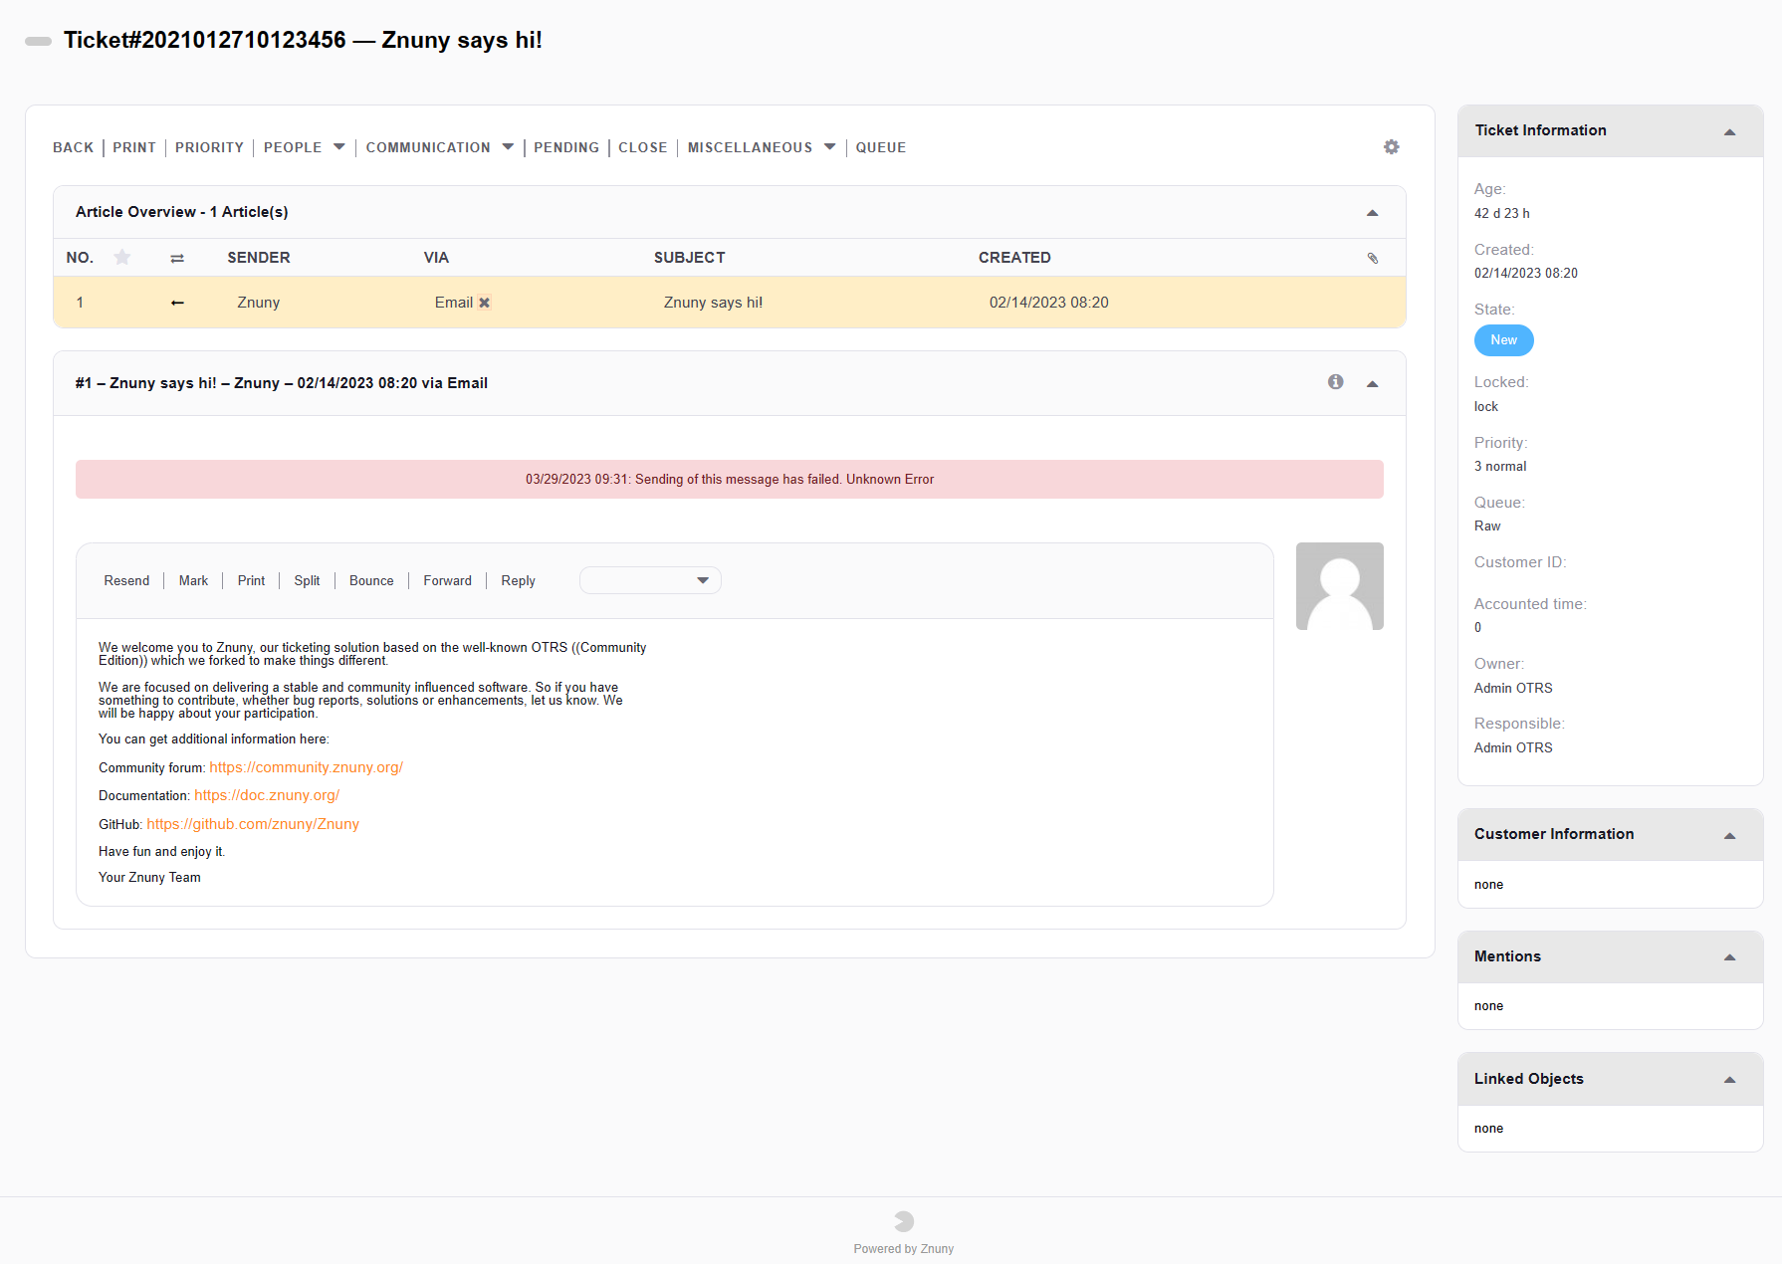The image size is (1782, 1264).
Task: Click the direction arrows column icon
Action: 177,258
